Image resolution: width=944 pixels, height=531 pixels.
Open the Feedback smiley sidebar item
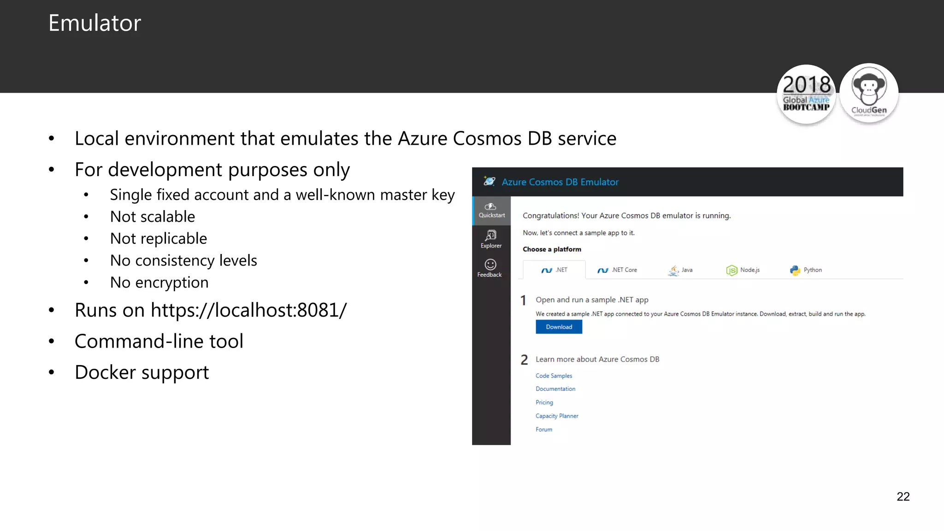click(490, 268)
